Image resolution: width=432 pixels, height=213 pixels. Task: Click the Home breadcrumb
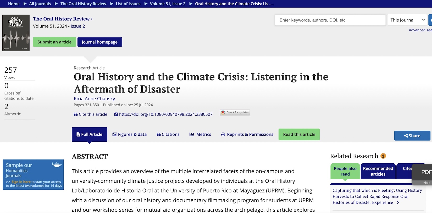(14, 4)
